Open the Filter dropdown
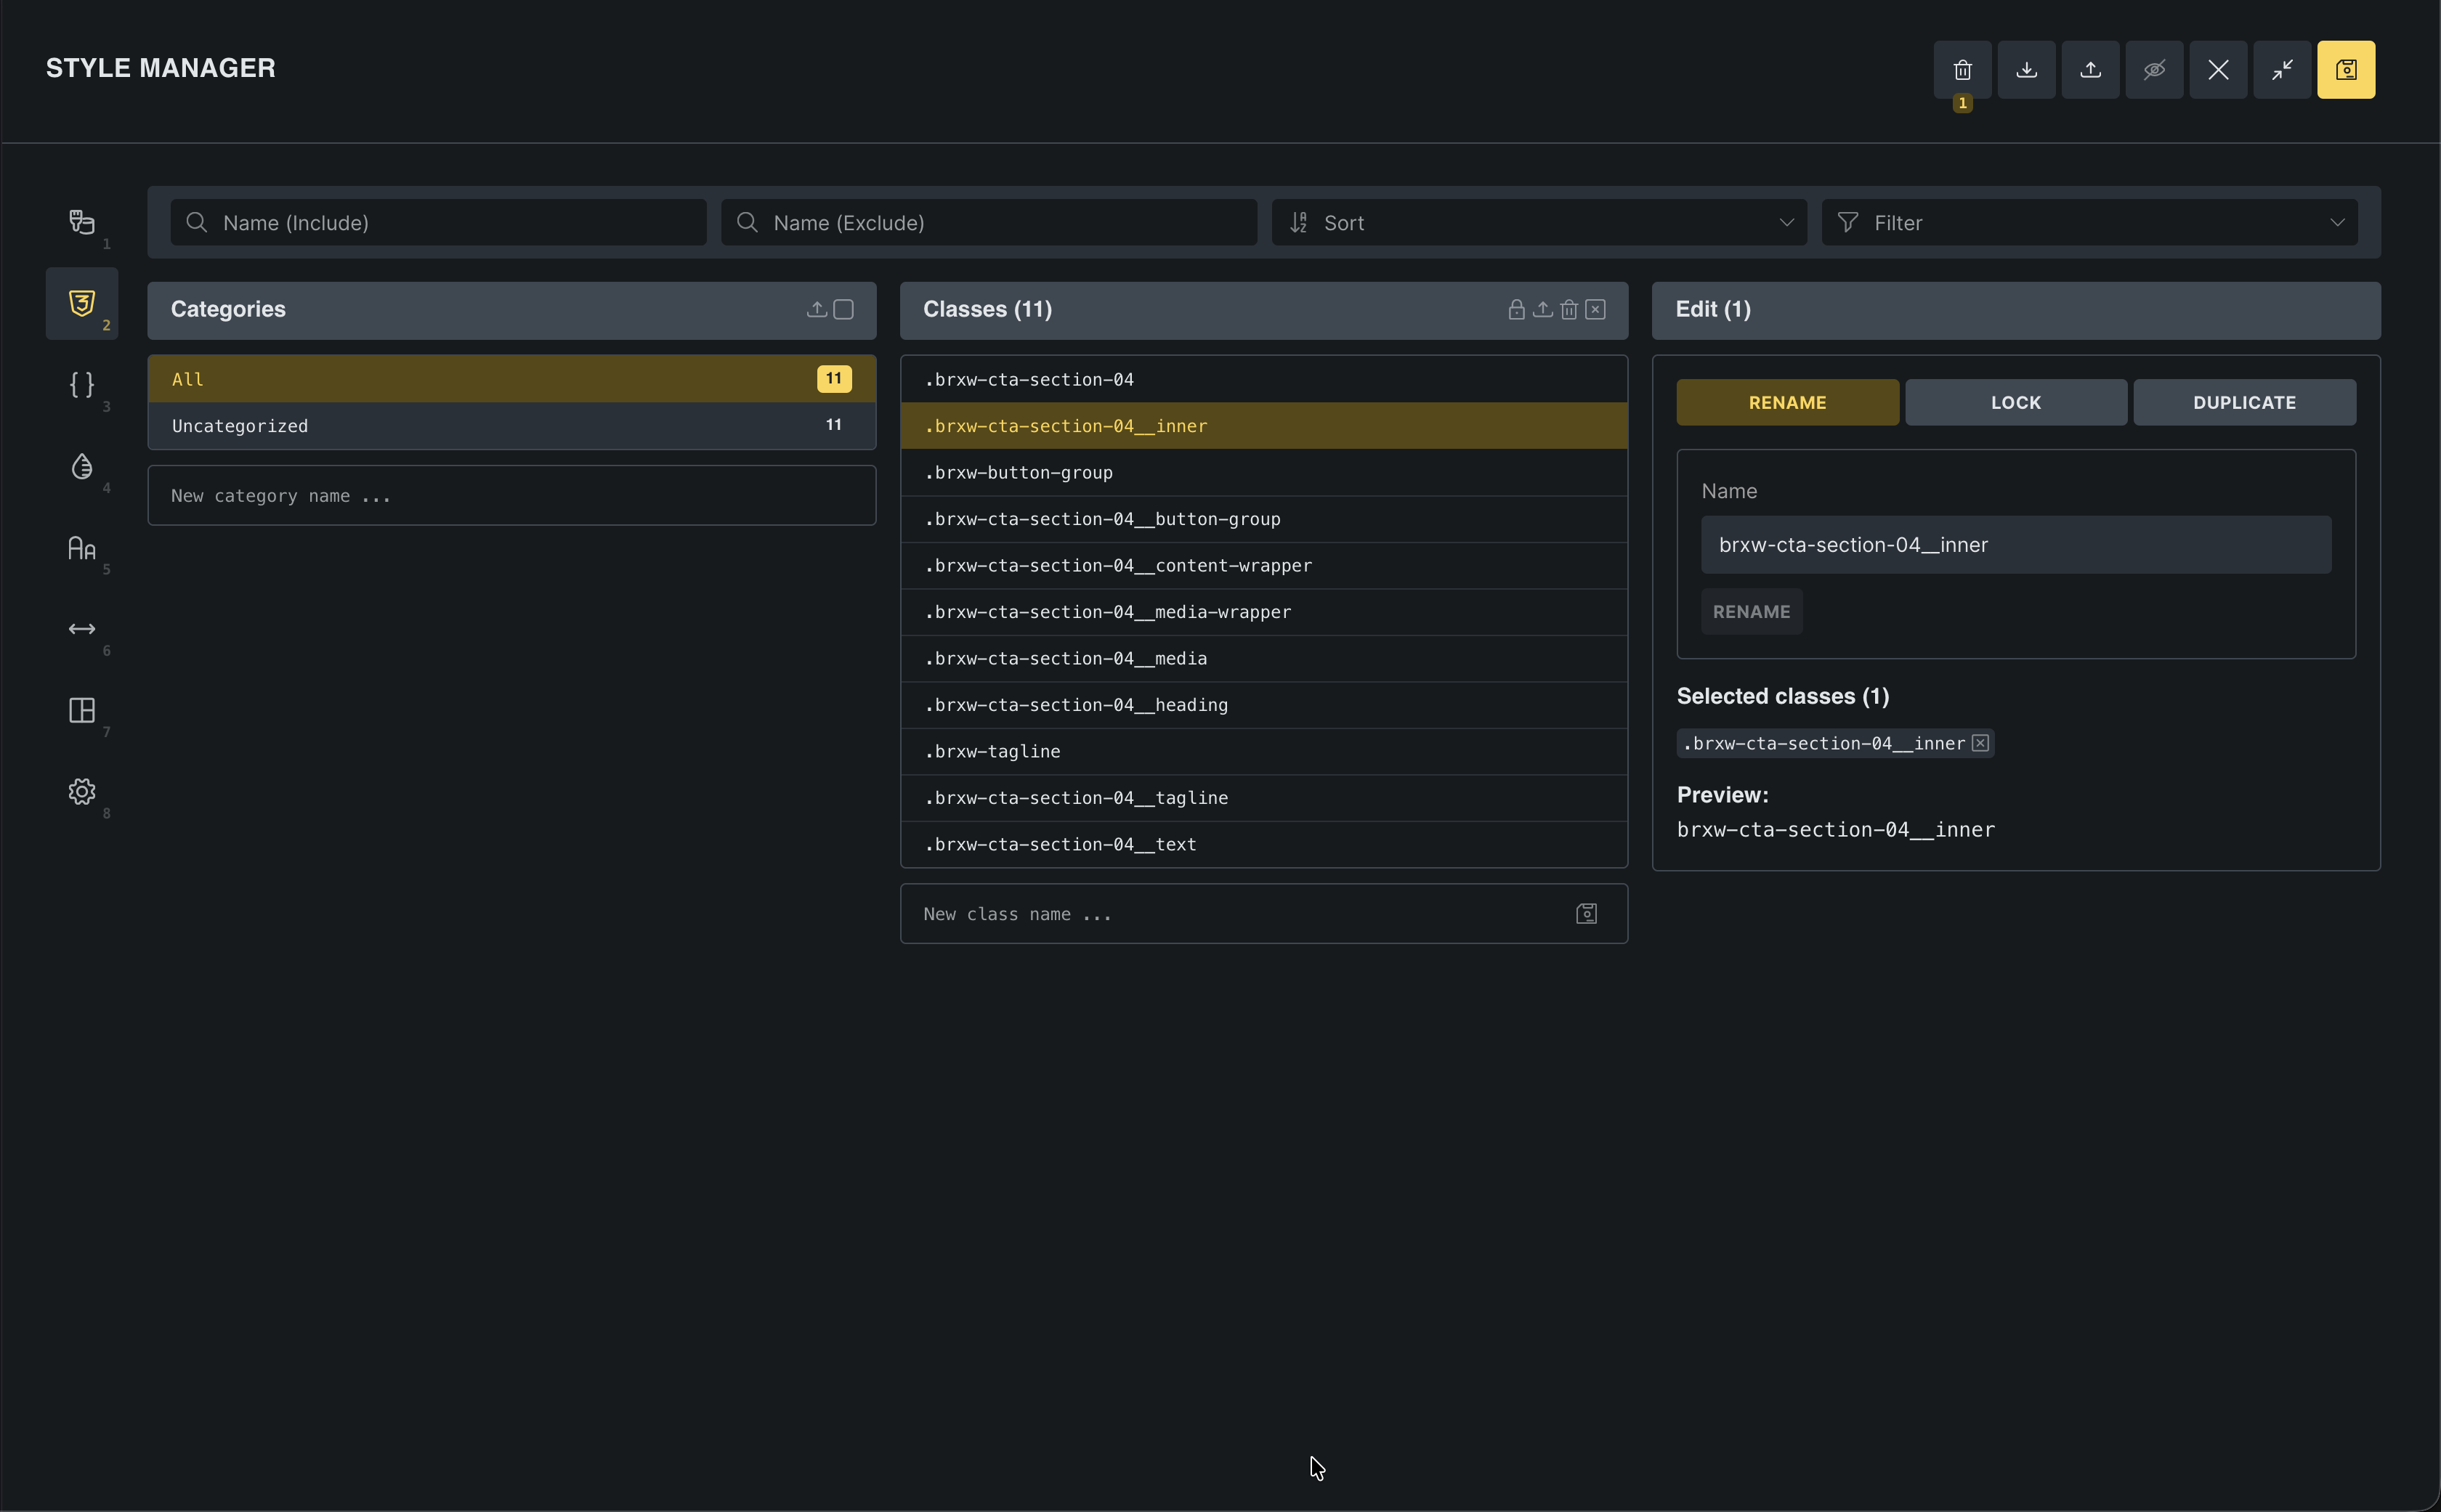2441x1512 pixels. [2088, 223]
